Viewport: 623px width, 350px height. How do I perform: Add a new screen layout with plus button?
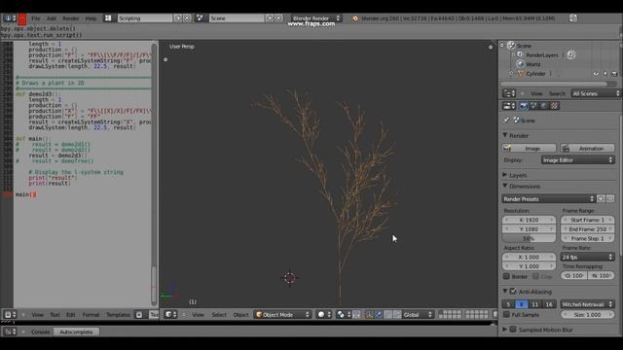(178, 18)
